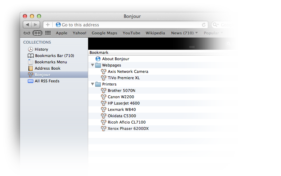The height and width of the screenshot is (176, 281).
Task: Click the Bookmarks Bar book icon in sidebar
Action: coord(31,56)
